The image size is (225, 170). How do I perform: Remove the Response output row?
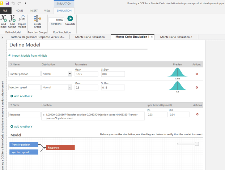pyautogui.click(x=197, y=114)
